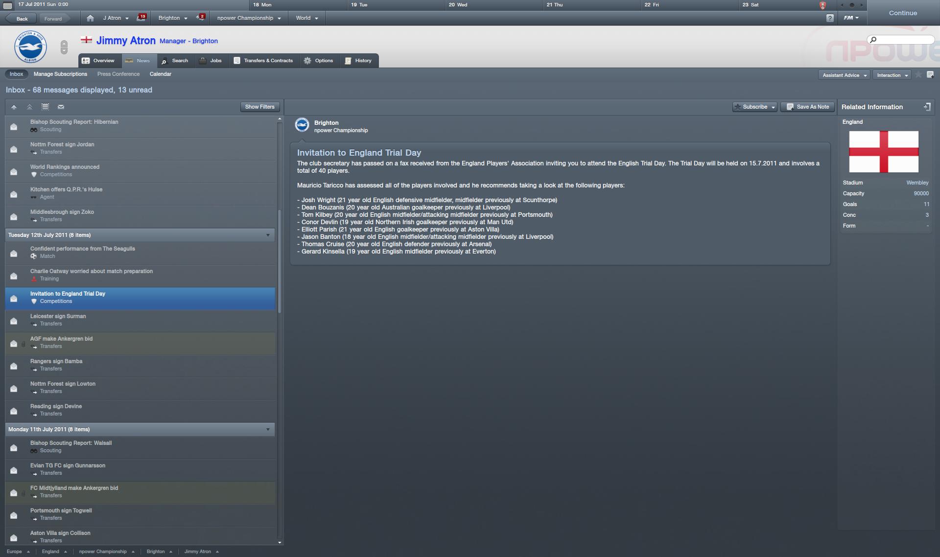Open the transfer notifications icon with 2 badge
Image resolution: width=940 pixels, height=557 pixels.
pos(200,18)
